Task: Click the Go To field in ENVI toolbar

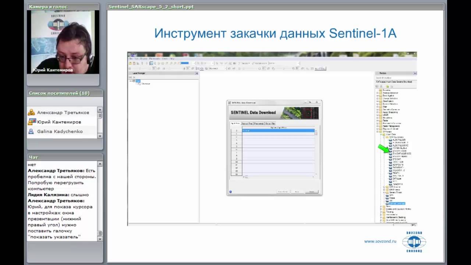Action: point(284,63)
